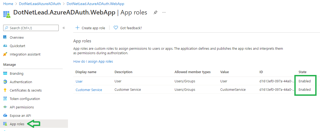Go to API permissions
The image size is (320, 131).
click(x=22, y=107)
